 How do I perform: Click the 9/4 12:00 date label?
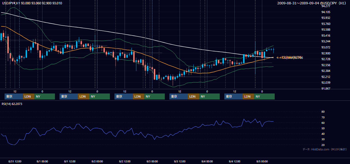234,161
